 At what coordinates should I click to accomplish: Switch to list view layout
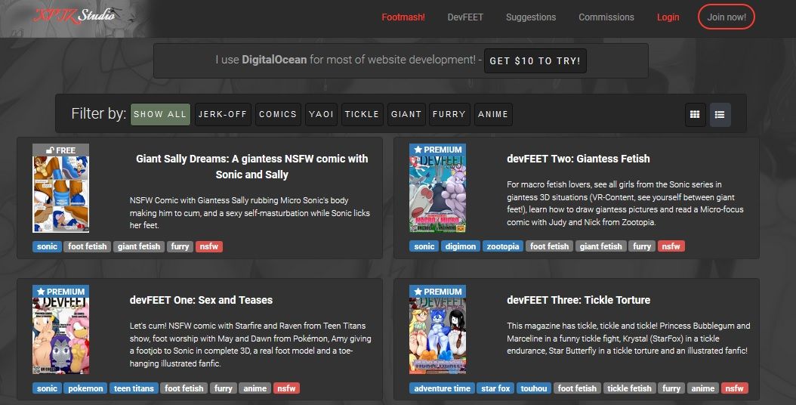720,115
